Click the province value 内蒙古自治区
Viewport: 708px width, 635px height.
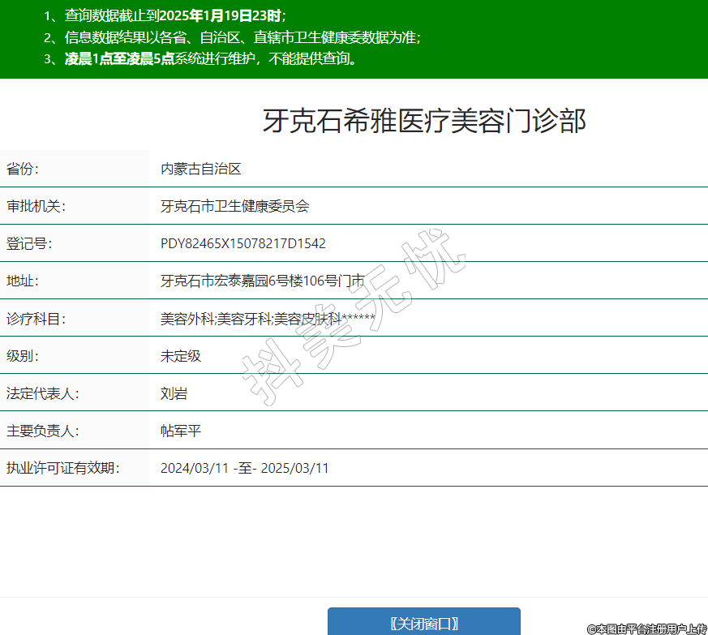tap(201, 169)
